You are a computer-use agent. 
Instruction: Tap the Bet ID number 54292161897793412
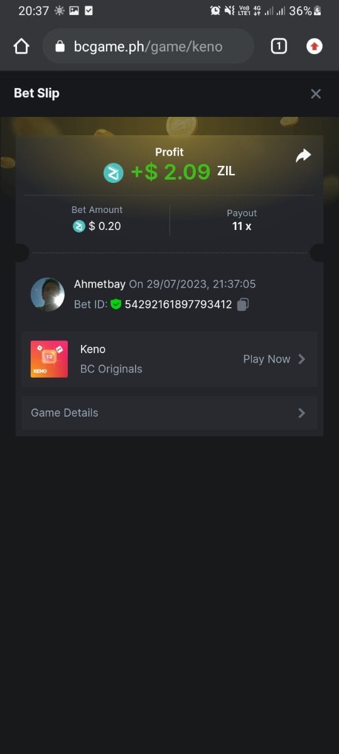(x=178, y=304)
